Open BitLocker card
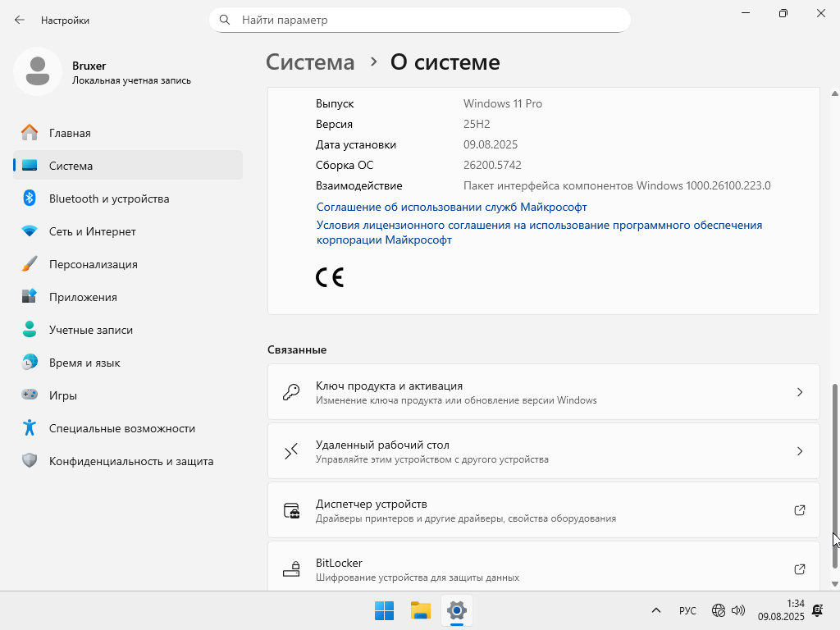This screenshot has width=840, height=630. click(x=544, y=566)
